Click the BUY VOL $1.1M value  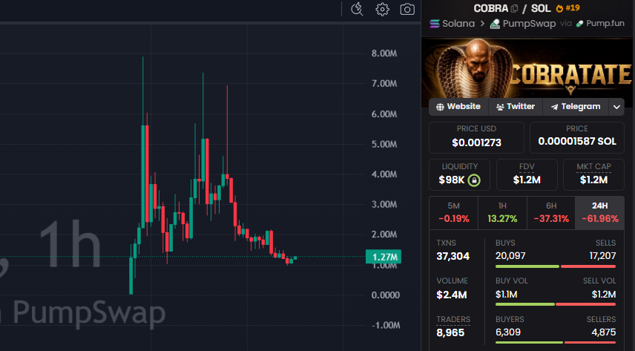pos(506,295)
